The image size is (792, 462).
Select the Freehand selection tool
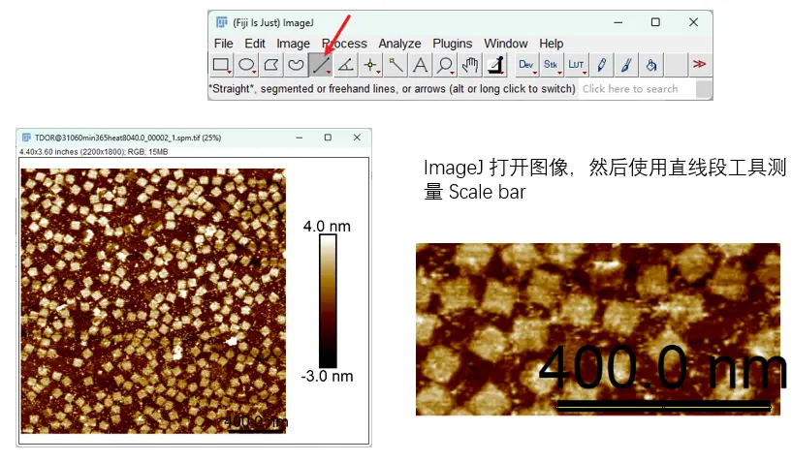coord(296,65)
